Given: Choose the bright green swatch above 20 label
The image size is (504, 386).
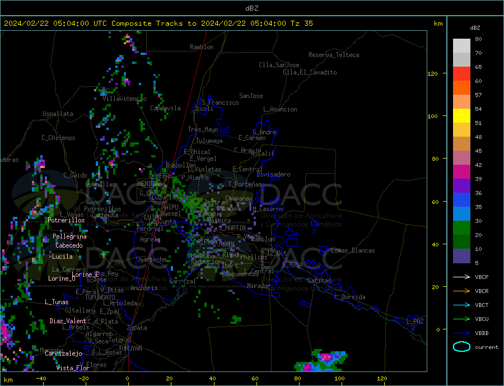Looking at the screenshot, I should click(x=461, y=228).
